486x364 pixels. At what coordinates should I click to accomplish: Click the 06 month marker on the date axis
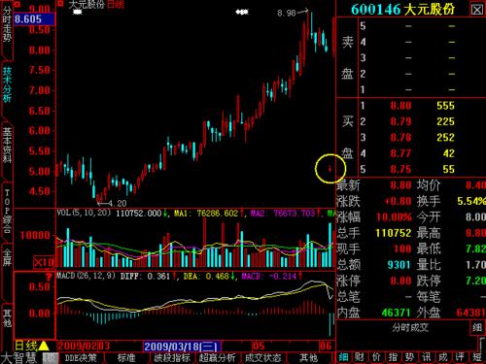326,347
